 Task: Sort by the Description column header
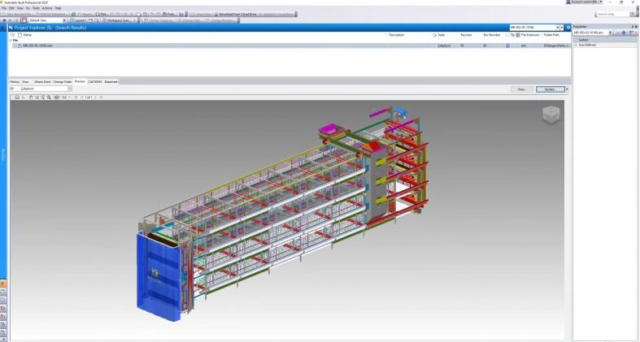(x=396, y=35)
